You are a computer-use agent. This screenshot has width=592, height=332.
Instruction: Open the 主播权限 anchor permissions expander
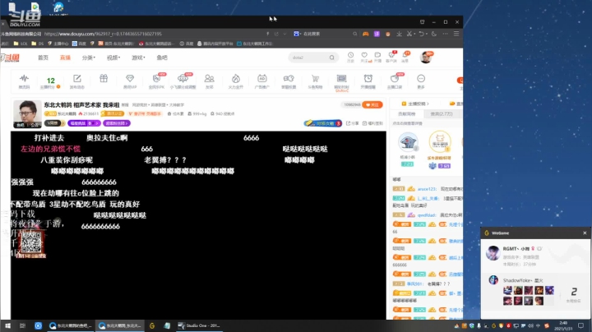(415, 104)
